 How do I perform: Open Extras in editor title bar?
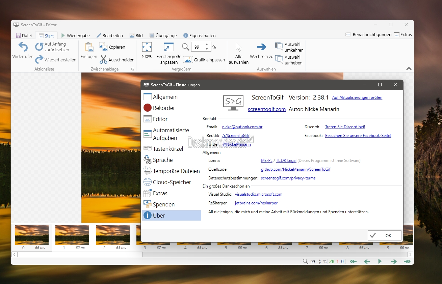403,34
